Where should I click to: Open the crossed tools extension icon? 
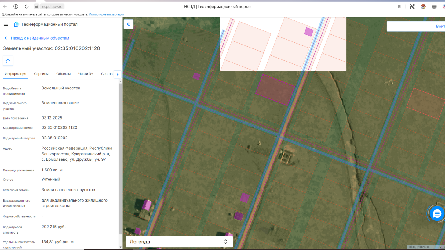[412, 6]
